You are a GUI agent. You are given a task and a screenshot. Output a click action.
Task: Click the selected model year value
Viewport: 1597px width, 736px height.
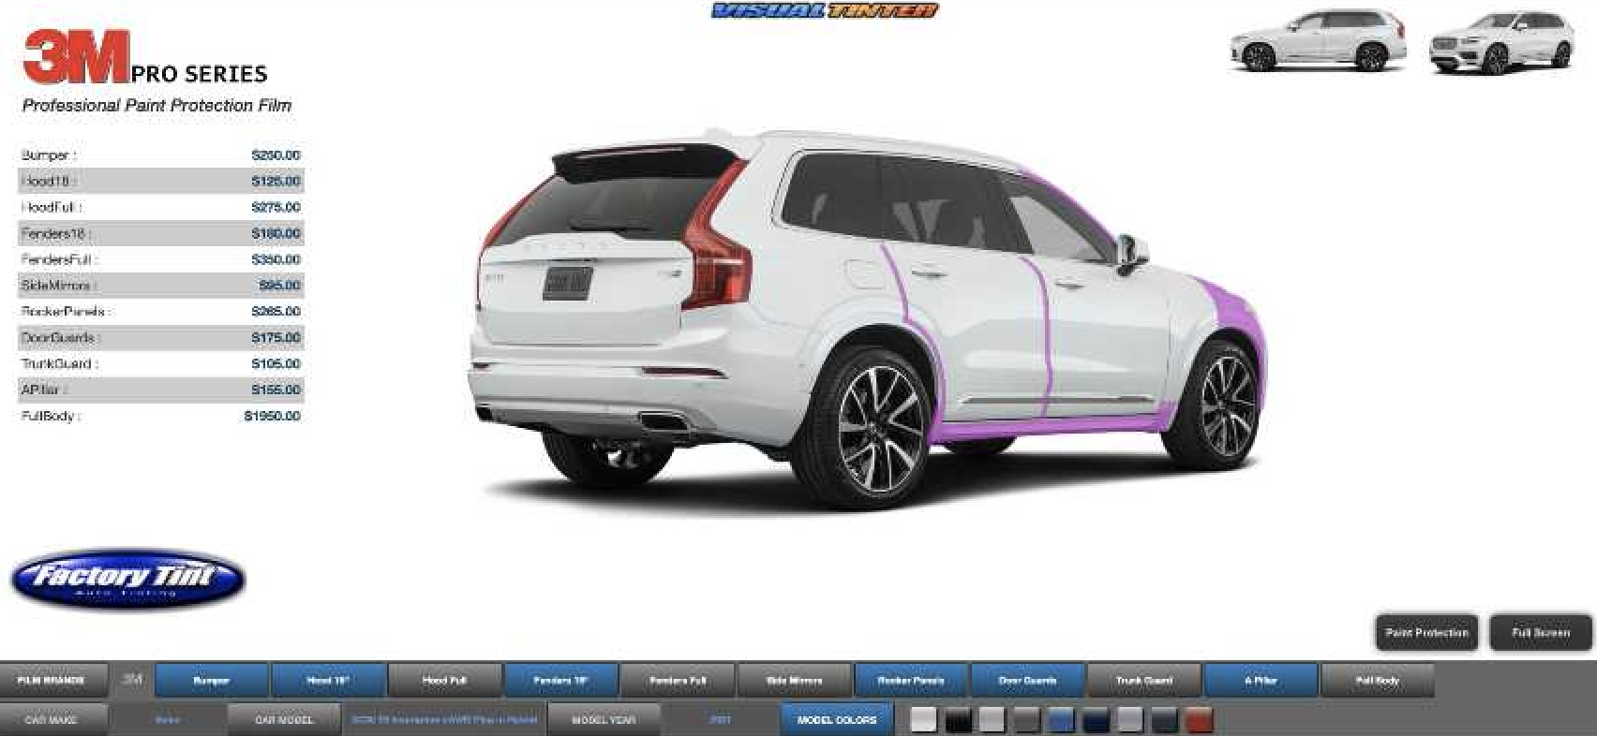[721, 720]
